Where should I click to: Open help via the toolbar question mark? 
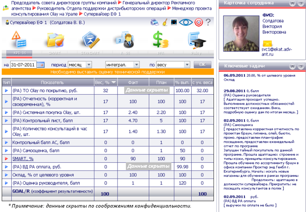point(208,22)
